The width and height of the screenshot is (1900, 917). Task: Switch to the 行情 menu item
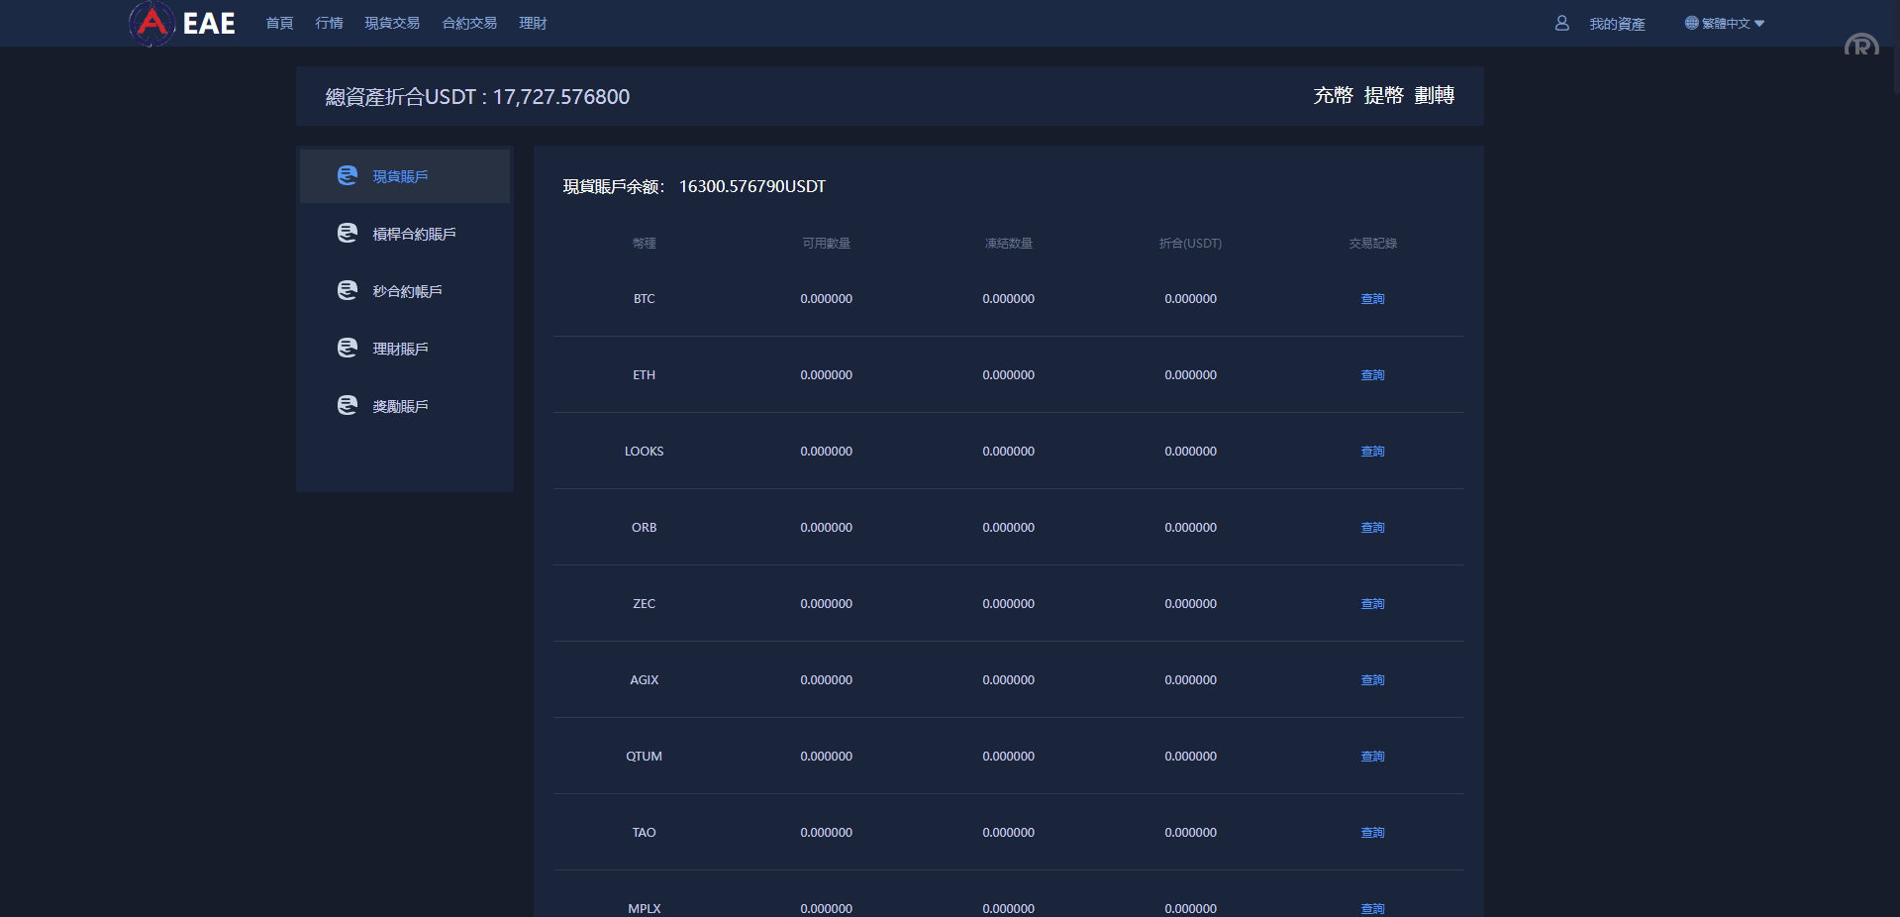pyautogui.click(x=328, y=23)
